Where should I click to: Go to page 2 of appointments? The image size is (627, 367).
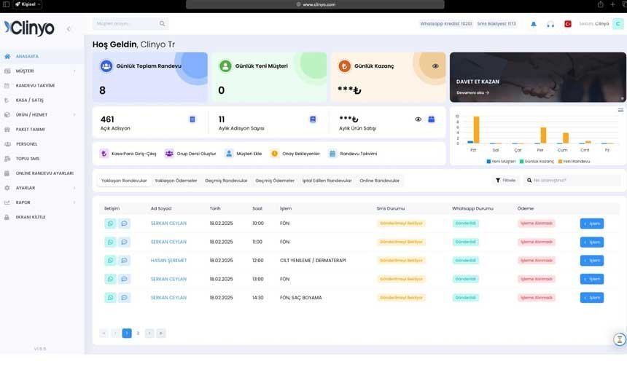coord(138,333)
